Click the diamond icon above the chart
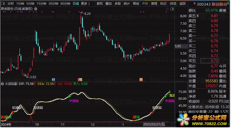231x128 pixels. (x=167, y=9)
